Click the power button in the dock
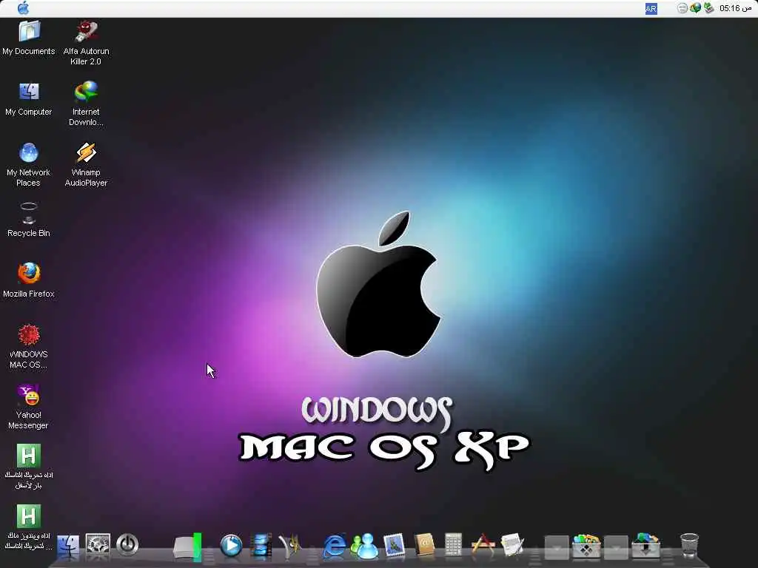The image size is (758, 568). tap(127, 545)
